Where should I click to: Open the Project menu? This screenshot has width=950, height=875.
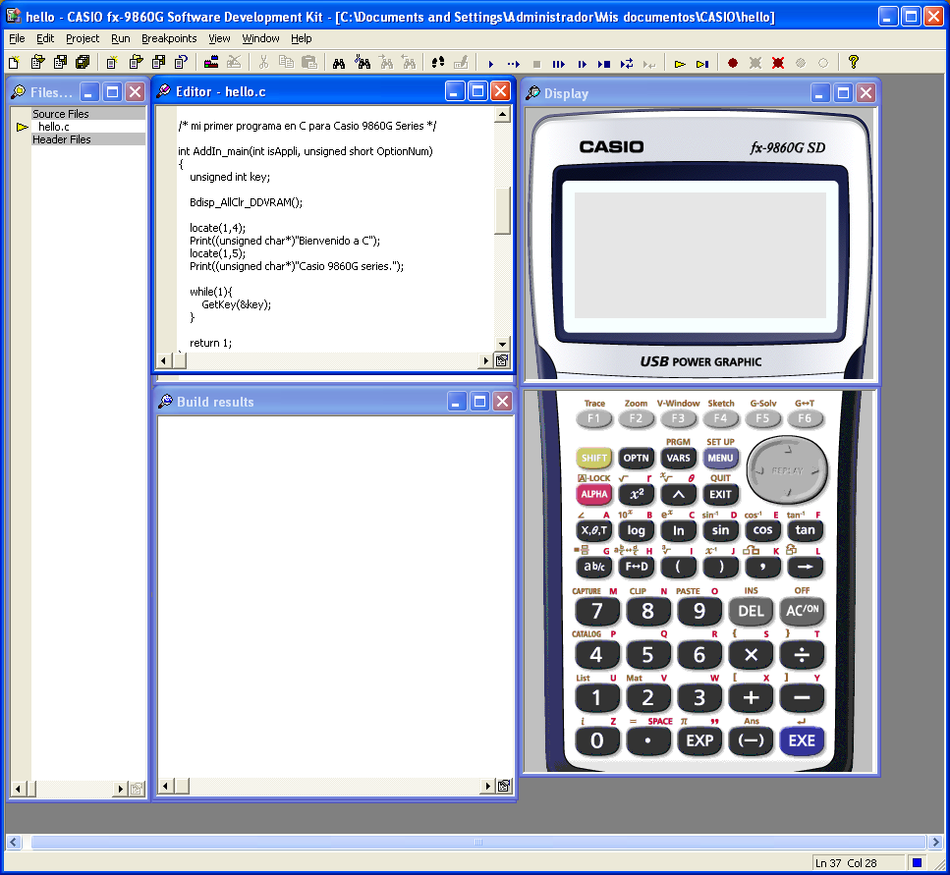tap(83, 38)
